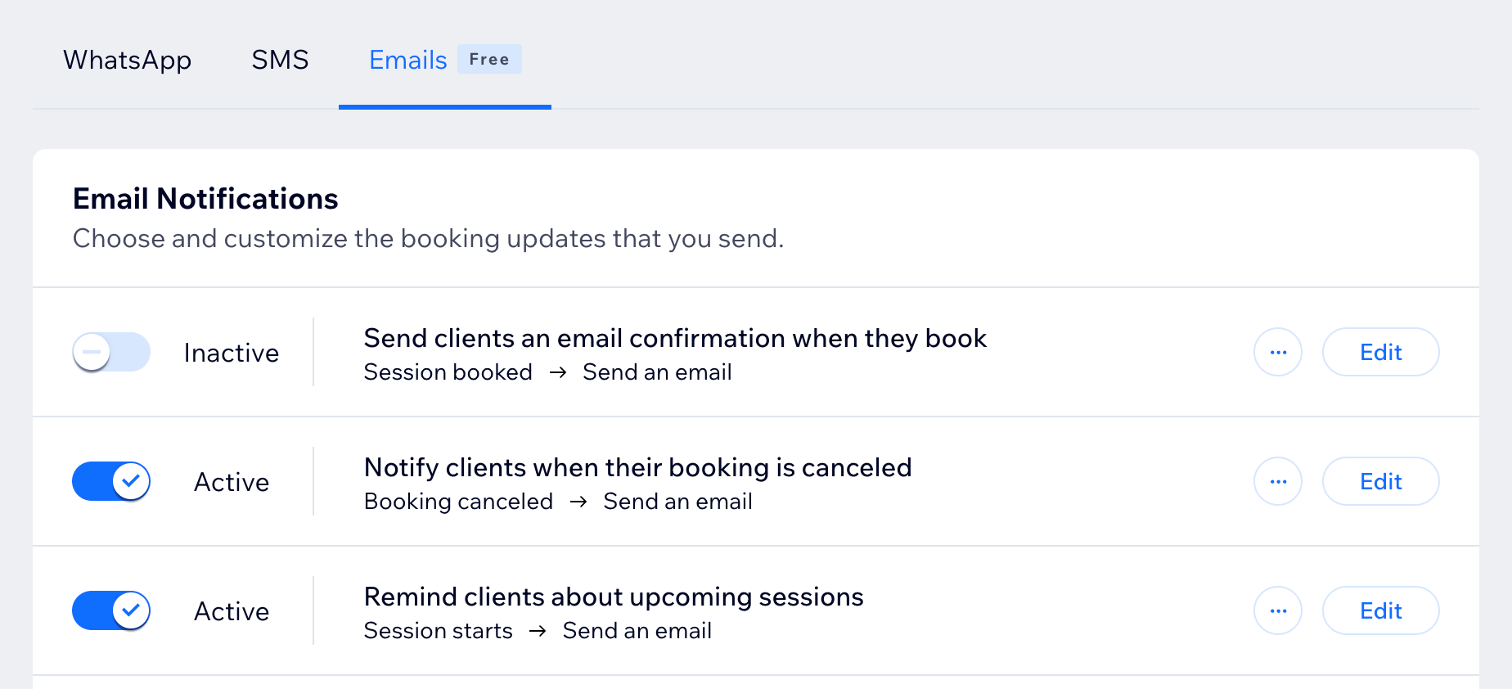
Task: Open more options for the booking canceled notification
Action: [1278, 481]
